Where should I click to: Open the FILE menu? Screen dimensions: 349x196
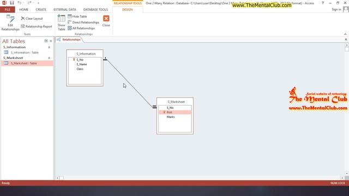point(7,10)
